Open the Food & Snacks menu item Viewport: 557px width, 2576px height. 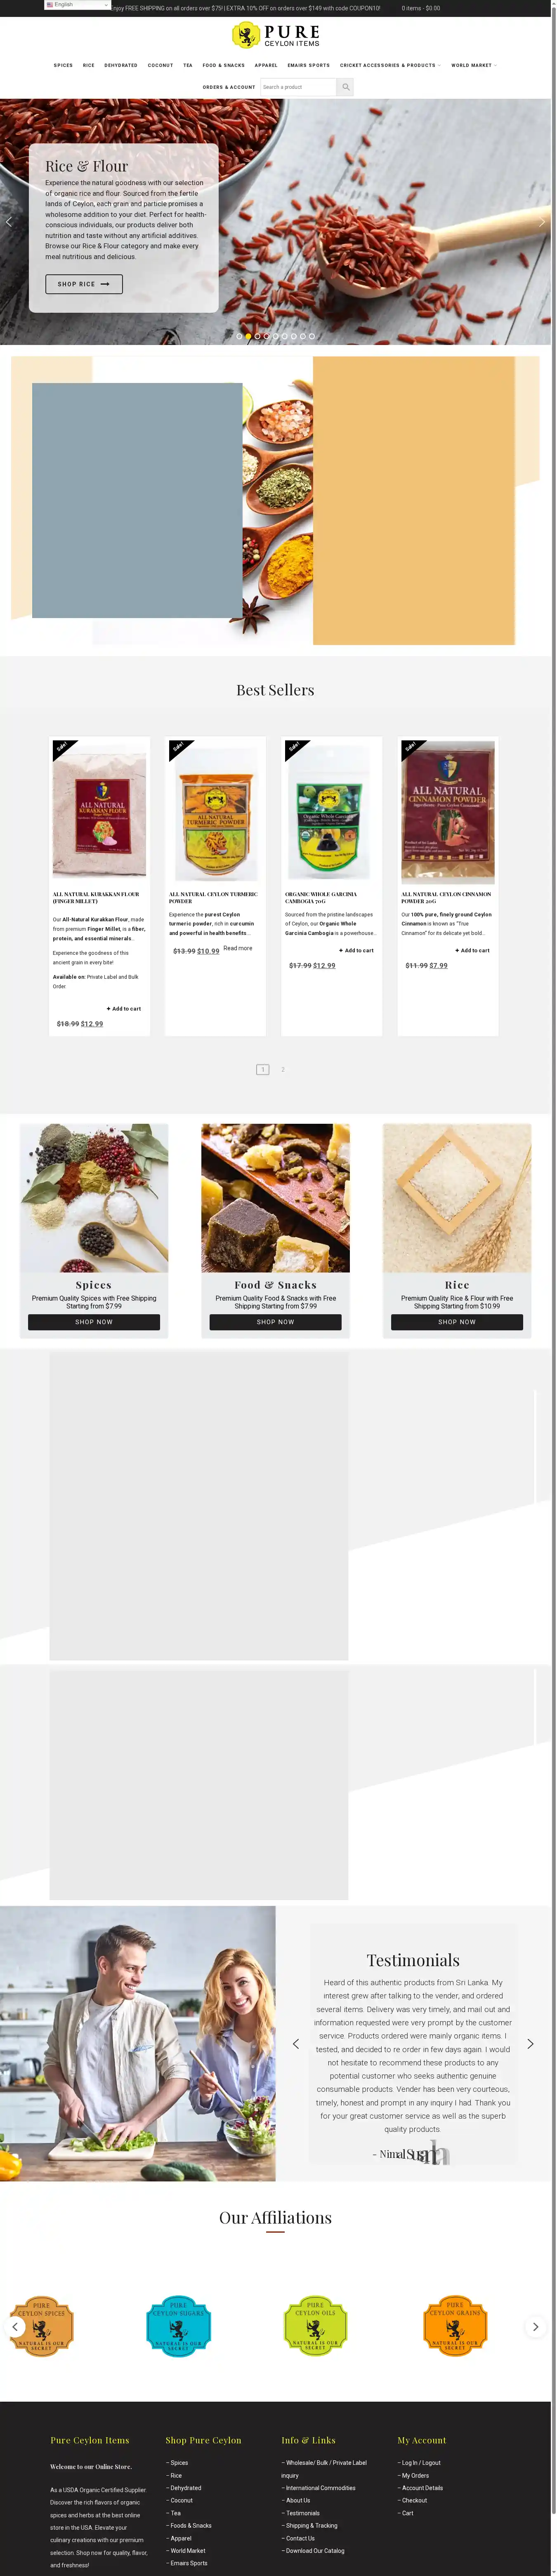click(x=224, y=65)
